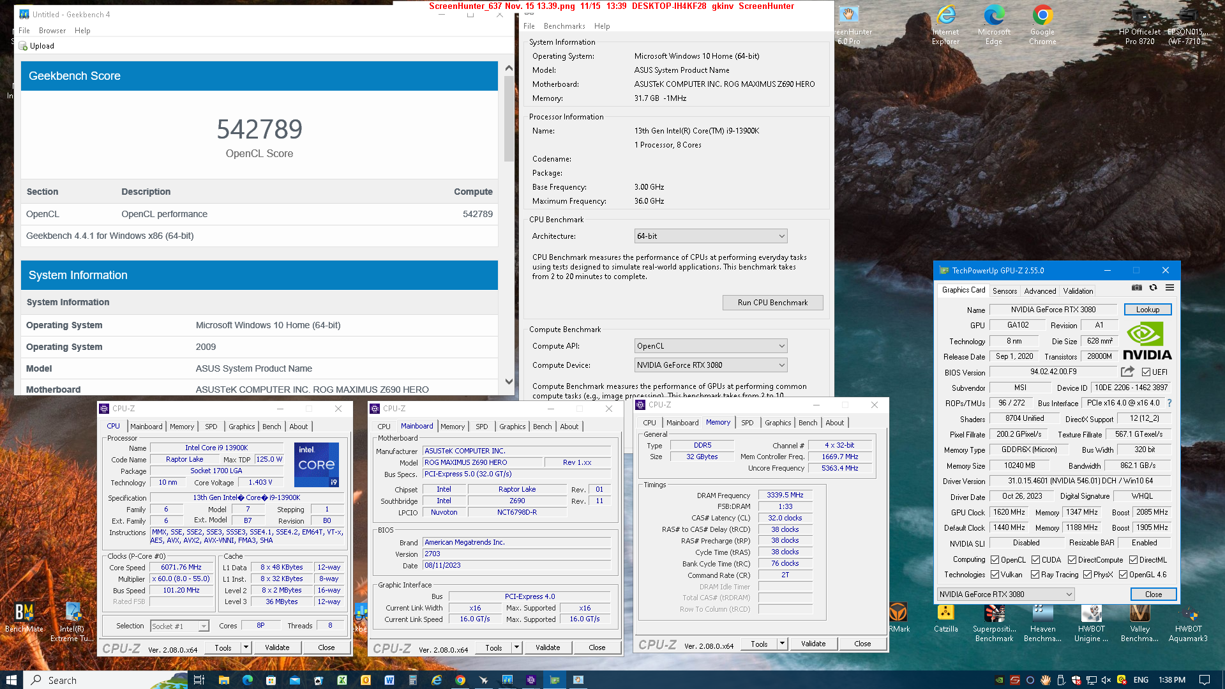Open Microsoft Edge desktop shortcut
Image resolution: width=1225 pixels, height=689 pixels.
click(994, 26)
